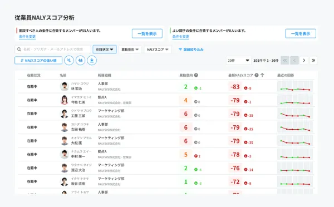Click the sort arrow on 最新NALYスコア column
The height and width of the screenshot is (207, 334).
[262, 75]
